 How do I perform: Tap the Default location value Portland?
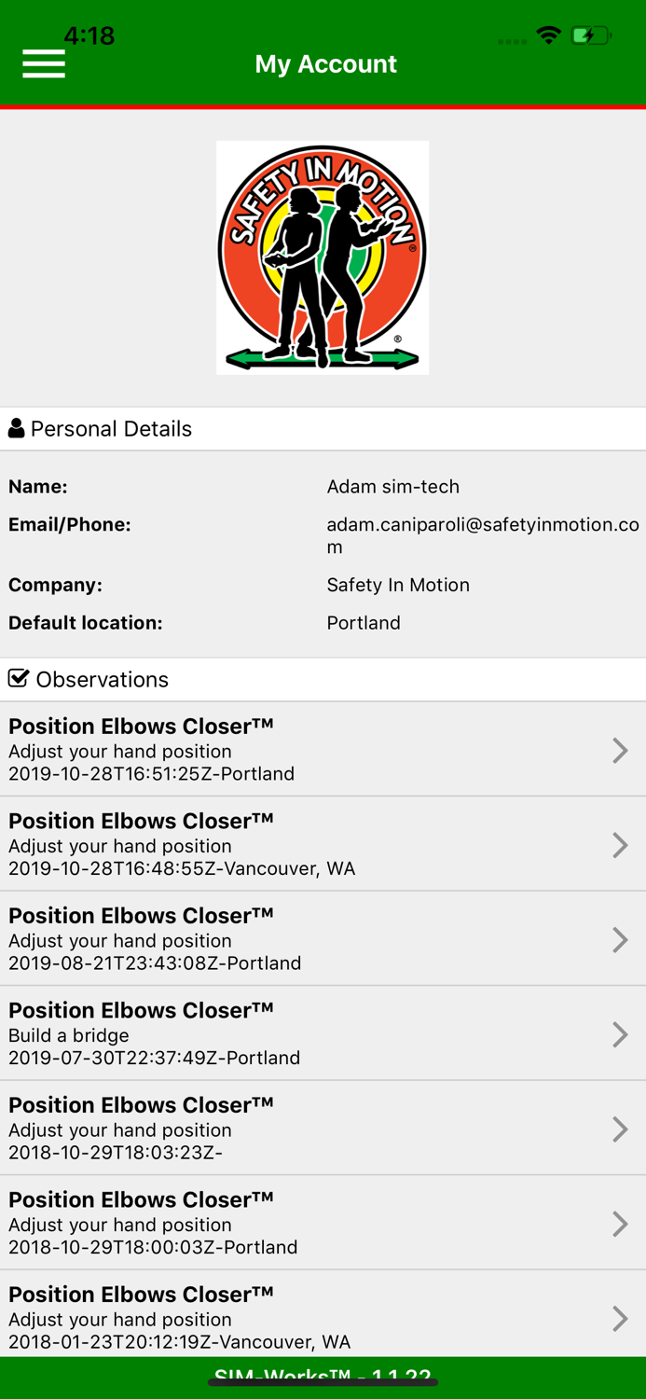pos(364,623)
